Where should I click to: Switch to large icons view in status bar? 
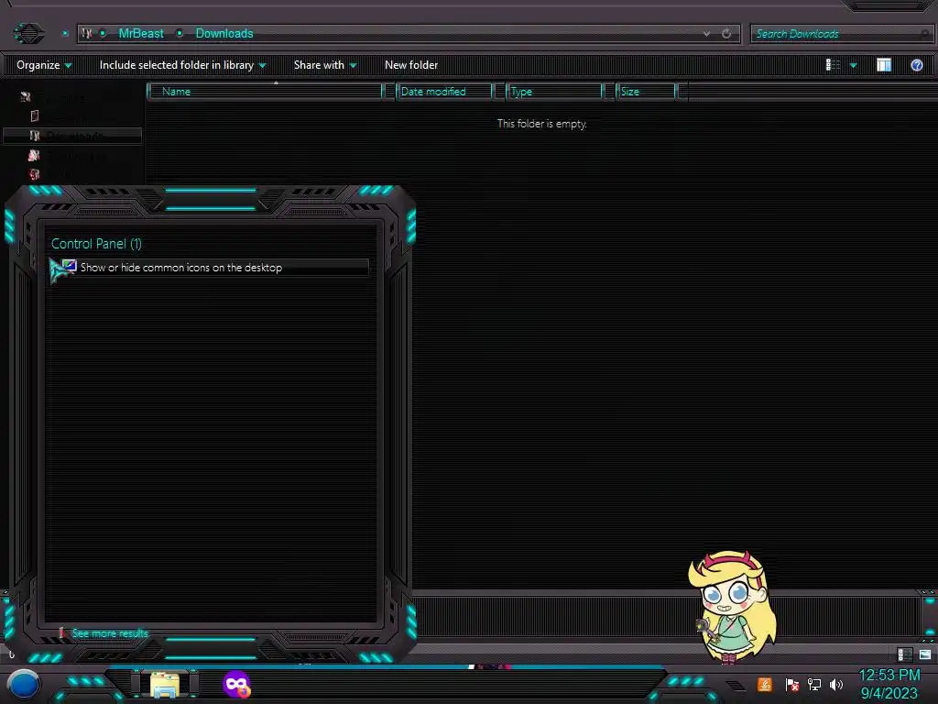click(925, 654)
